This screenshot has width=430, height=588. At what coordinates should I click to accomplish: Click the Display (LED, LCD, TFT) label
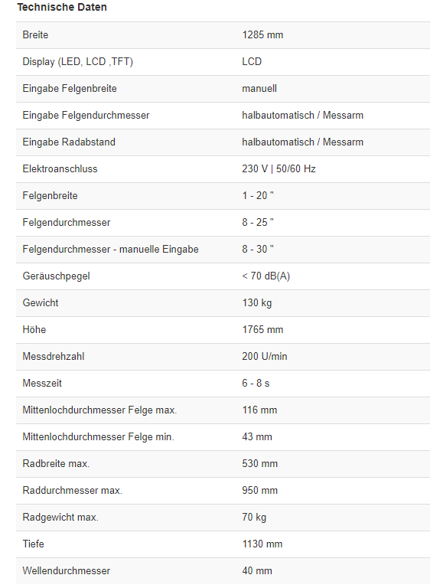pos(77,61)
